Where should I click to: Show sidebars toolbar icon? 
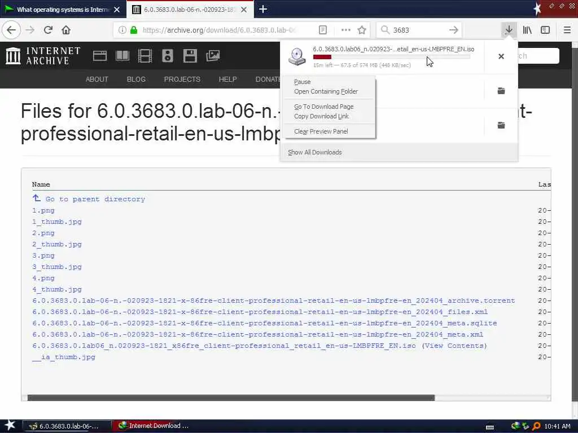pyautogui.click(x=545, y=30)
